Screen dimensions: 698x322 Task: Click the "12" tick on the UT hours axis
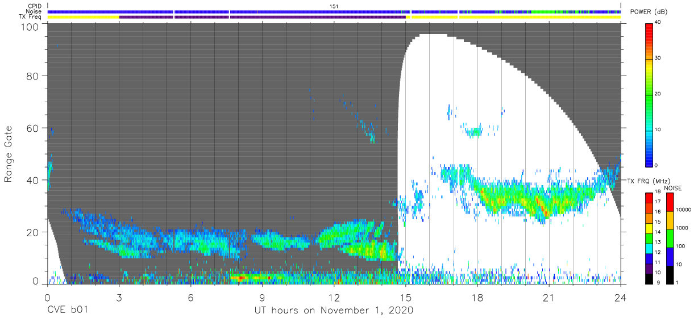pyautogui.click(x=334, y=297)
